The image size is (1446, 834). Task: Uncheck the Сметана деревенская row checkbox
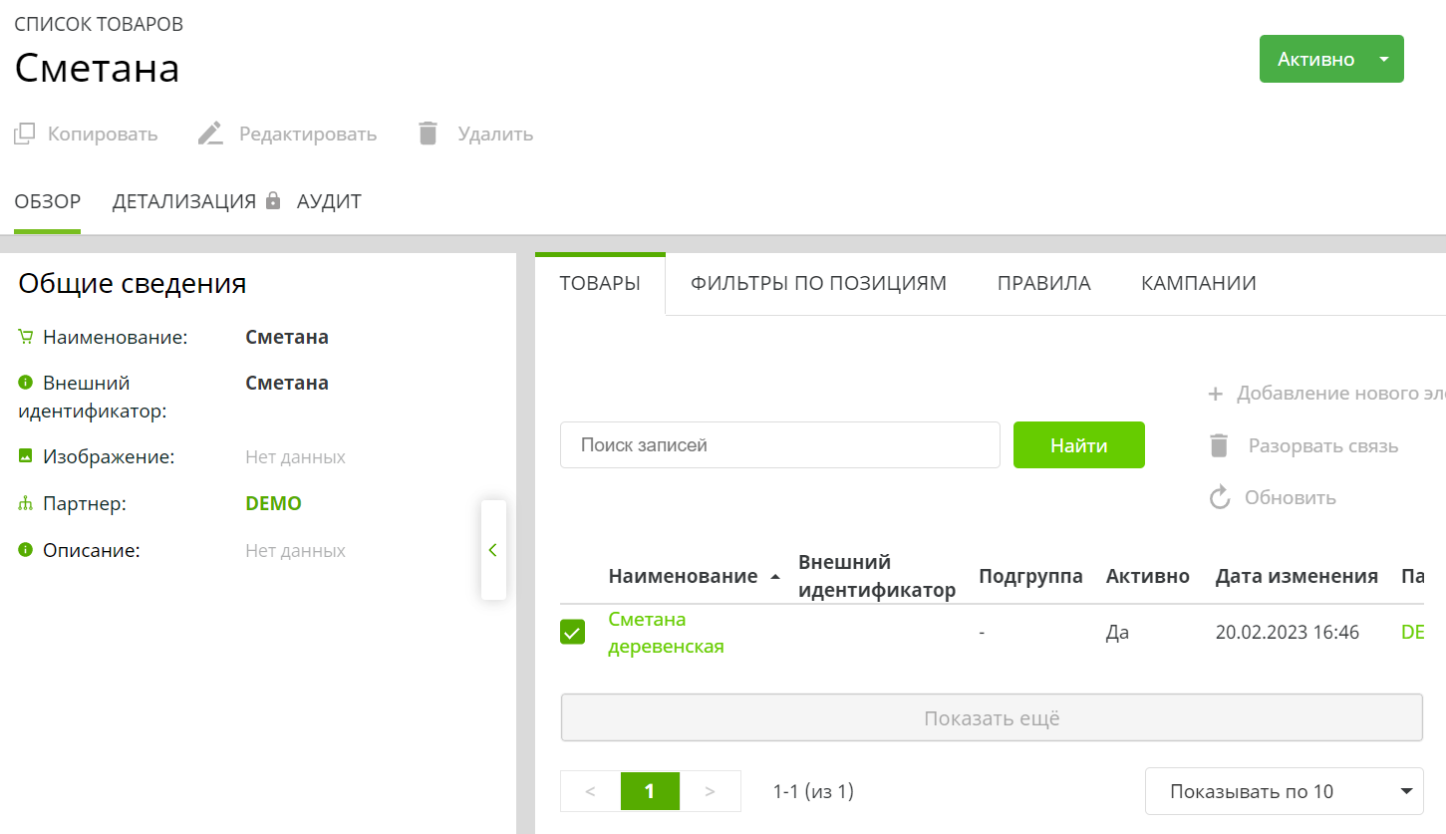(573, 632)
